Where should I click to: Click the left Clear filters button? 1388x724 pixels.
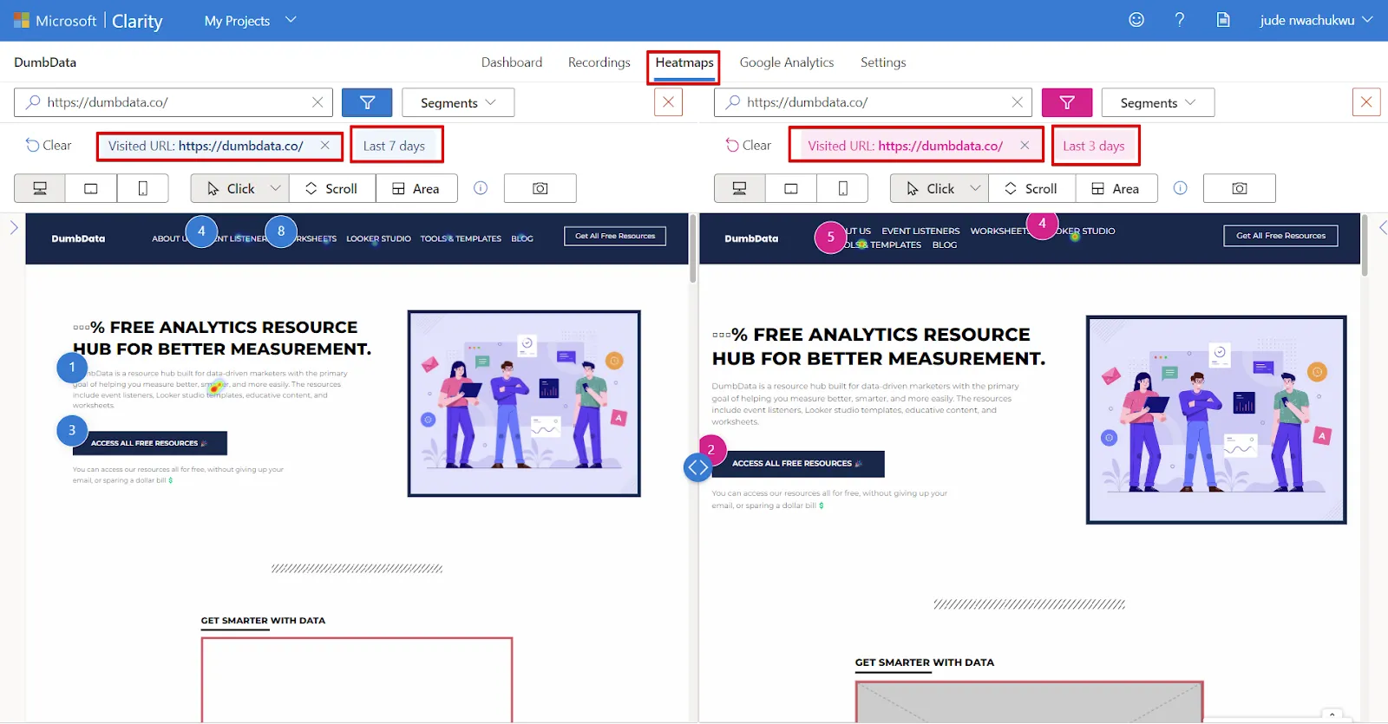tap(49, 146)
